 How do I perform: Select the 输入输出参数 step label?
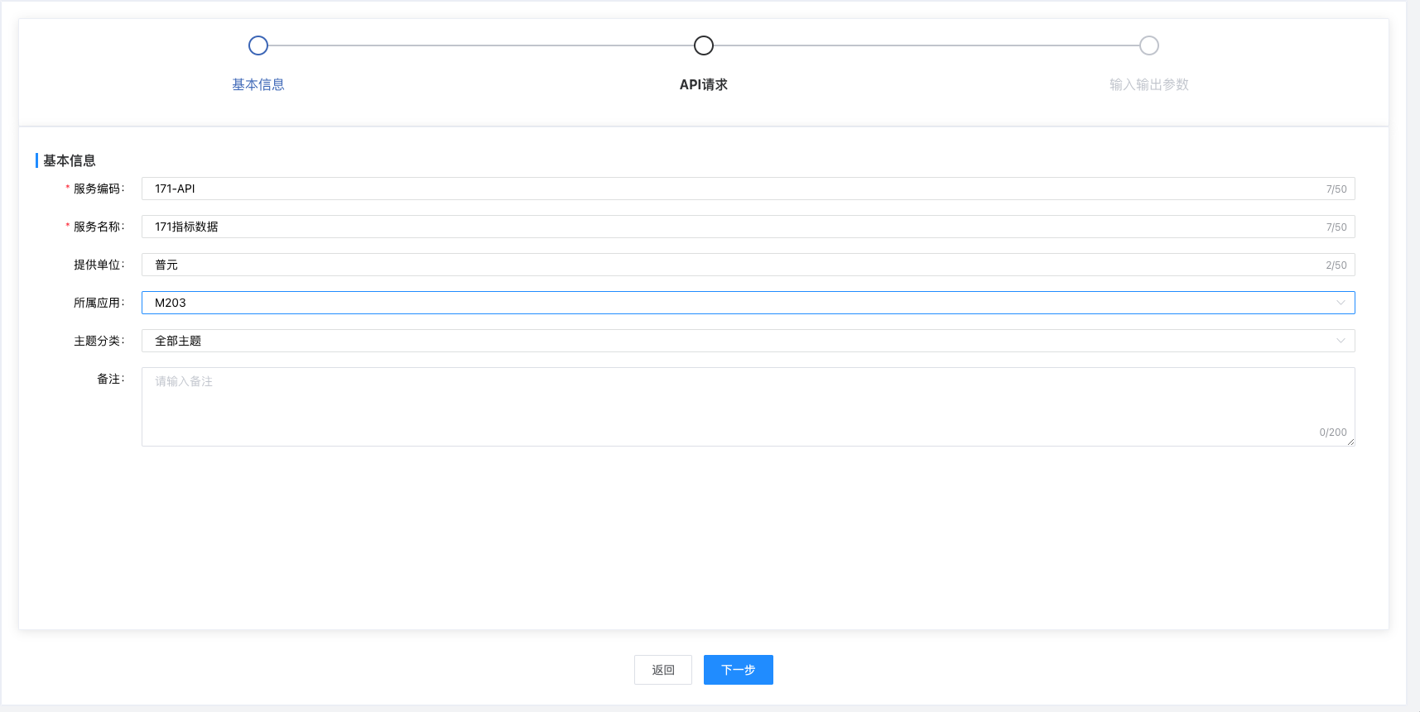click(1148, 84)
